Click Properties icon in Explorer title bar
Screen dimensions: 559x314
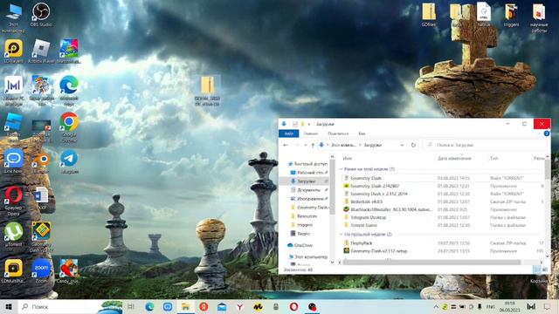[295, 124]
